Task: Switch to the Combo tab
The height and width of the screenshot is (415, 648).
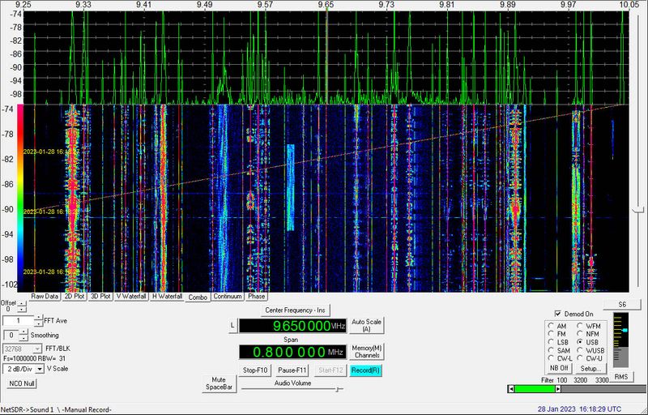Action: (198, 297)
